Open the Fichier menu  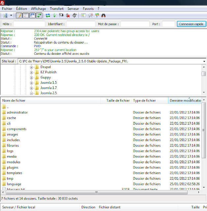pyautogui.click(x=7, y=9)
